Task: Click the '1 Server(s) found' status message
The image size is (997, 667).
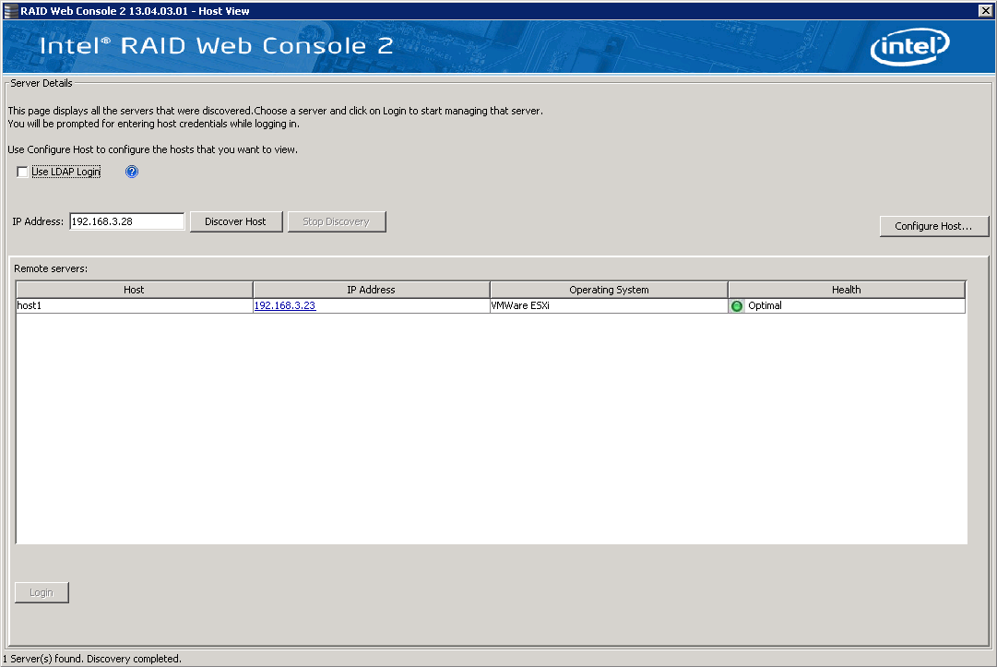Action: point(93,659)
